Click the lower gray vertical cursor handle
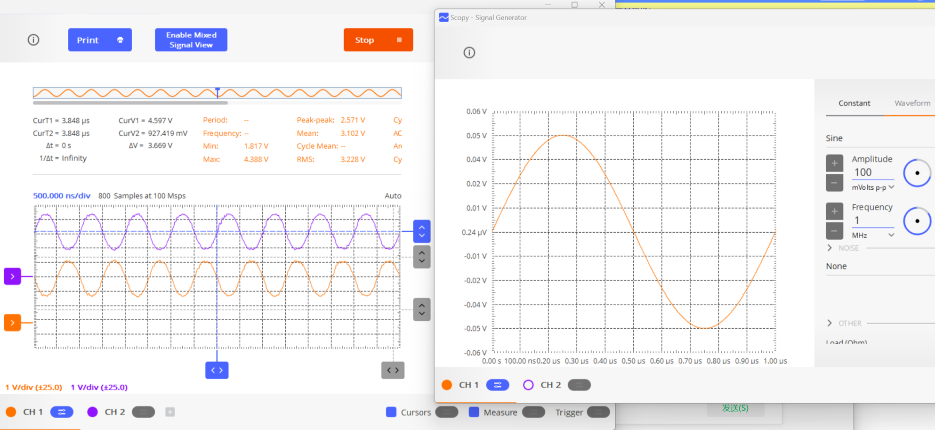The width and height of the screenshot is (935, 430). tap(422, 309)
